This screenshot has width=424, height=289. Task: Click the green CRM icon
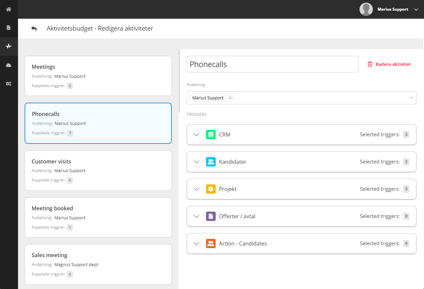tap(211, 135)
